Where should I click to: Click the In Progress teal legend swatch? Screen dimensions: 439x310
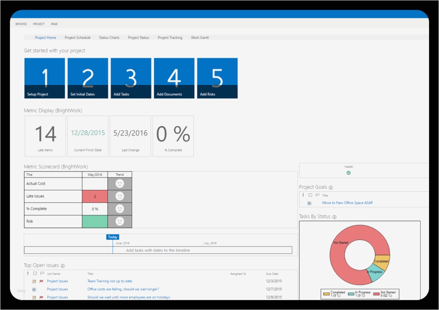coord(351,294)
